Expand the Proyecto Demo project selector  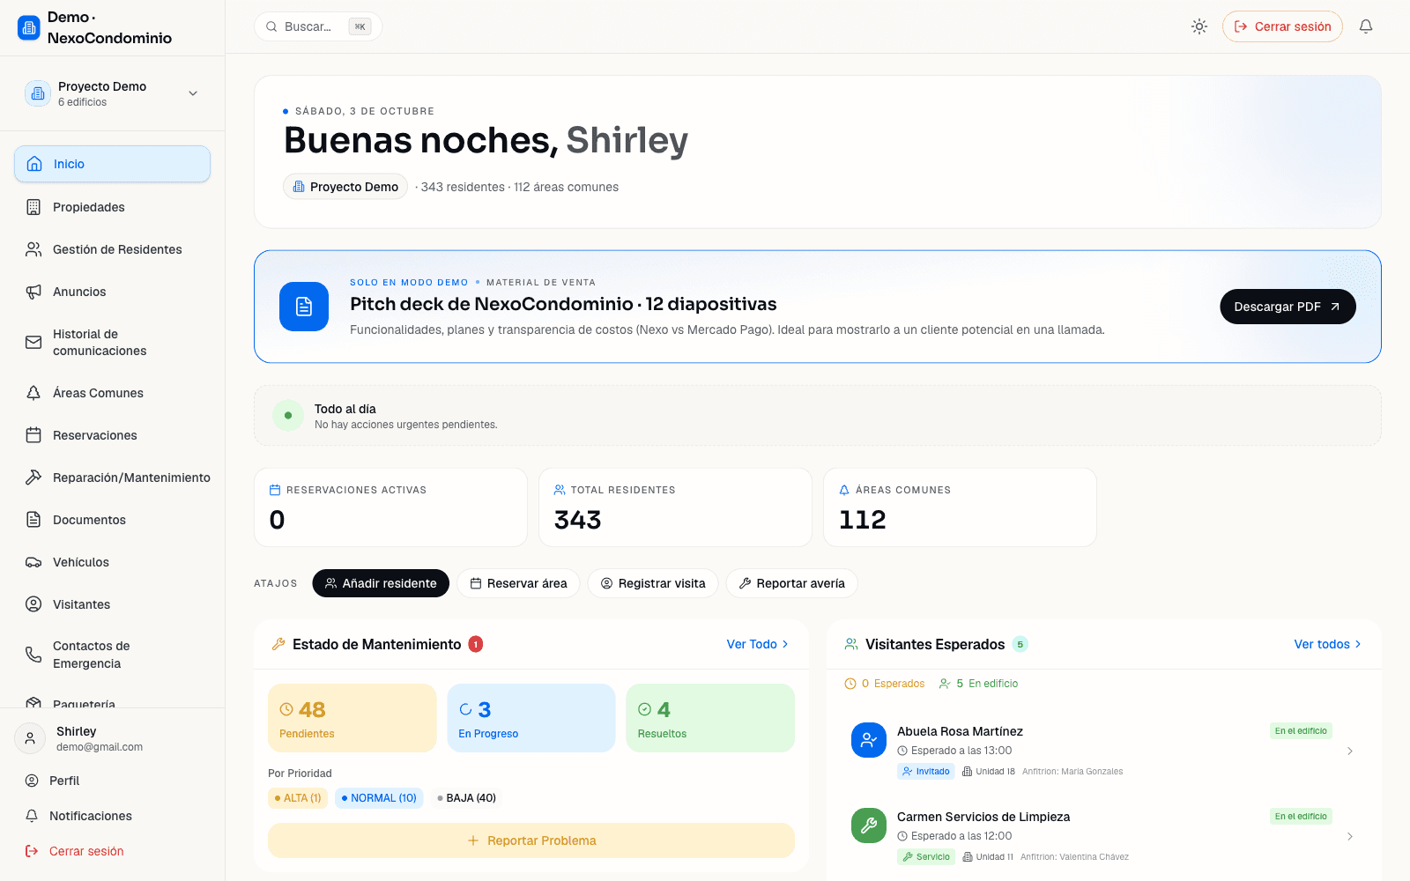pos(113,93)
